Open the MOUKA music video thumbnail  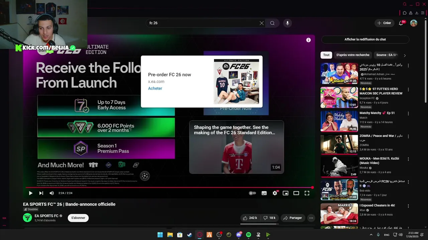339,167
